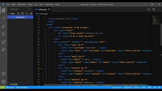Change indentation via Spaces: 2

[128, 87]
